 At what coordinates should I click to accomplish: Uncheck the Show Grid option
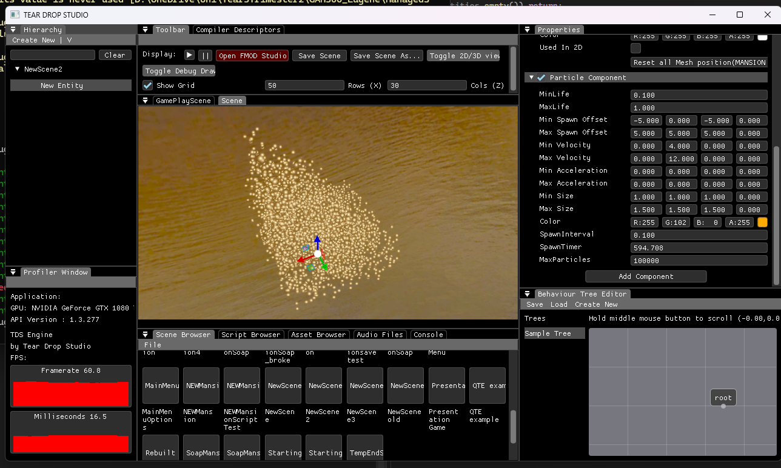click(x=146, y=85)
